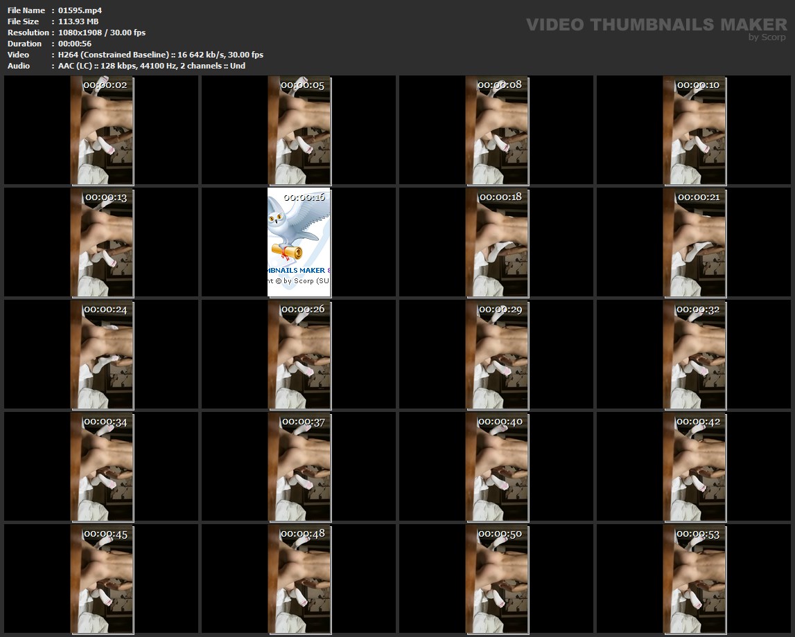Viewport: 795px width, 637px height.
Task: Click the 00:00:10 timestamp label
Action: (x=698, y=84)
